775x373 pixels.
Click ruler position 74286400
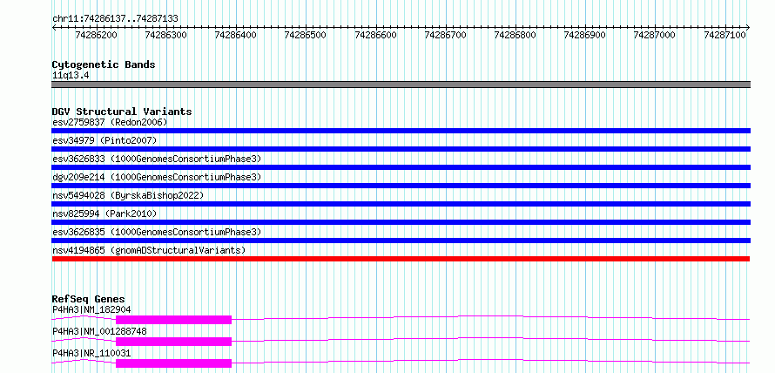236,35
